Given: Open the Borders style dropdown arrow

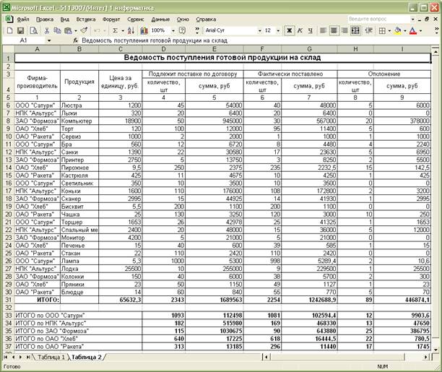Looking at the screenshot, I should pyautogui.click(x=389, y=30).
